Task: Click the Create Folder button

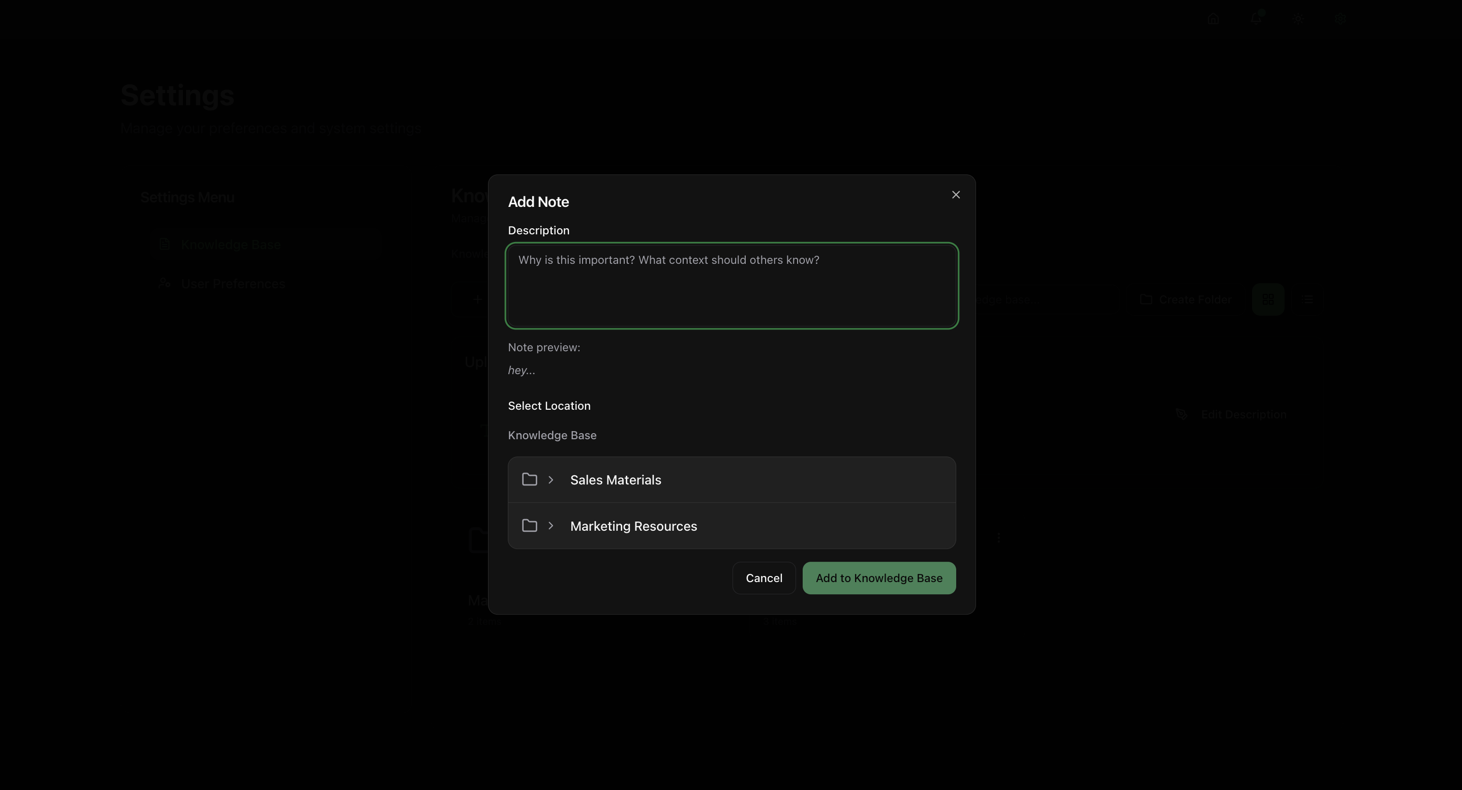Action: (x=1185, y=299)
